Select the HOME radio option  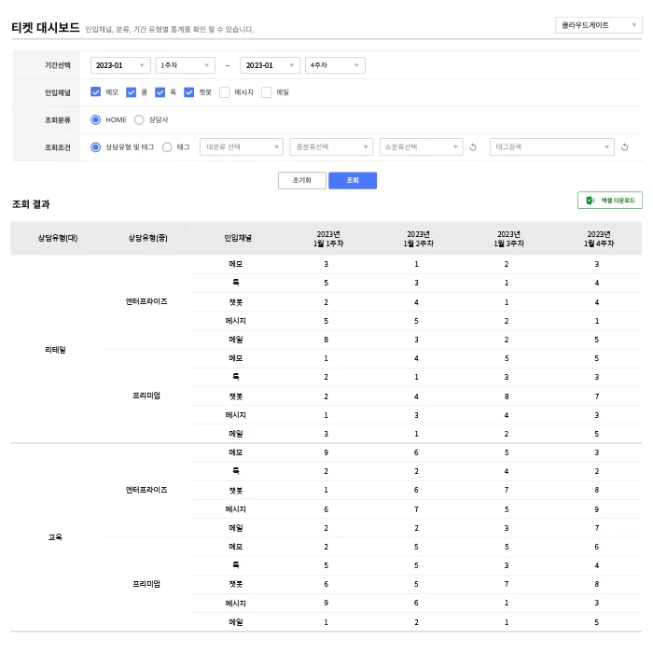[96, 119]
